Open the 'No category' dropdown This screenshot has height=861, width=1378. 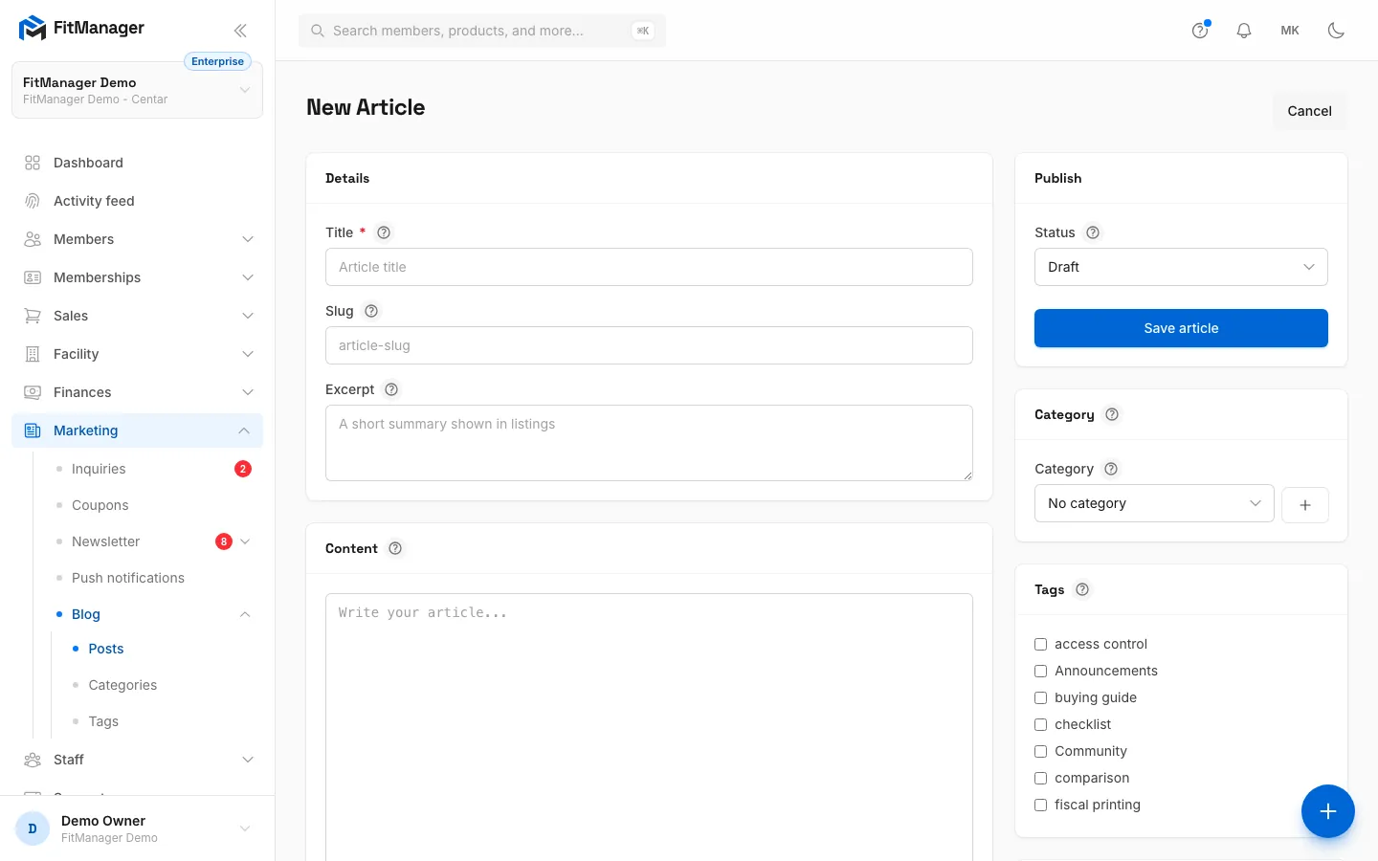pyautogui.click(x=1154, y=503)
